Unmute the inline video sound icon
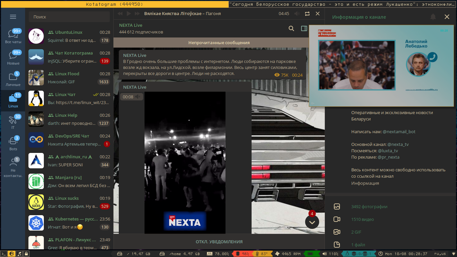 click(138, 97)
